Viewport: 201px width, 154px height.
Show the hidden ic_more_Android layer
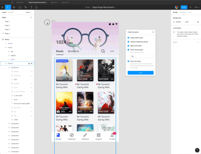click(31, 92)
